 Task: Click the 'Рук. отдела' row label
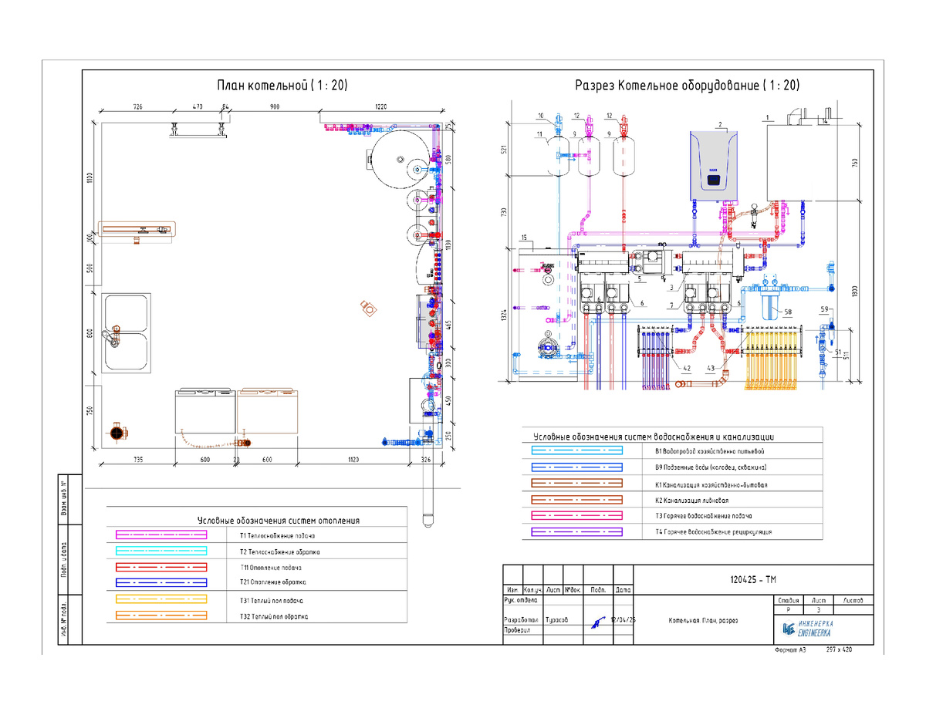point(521,599)
